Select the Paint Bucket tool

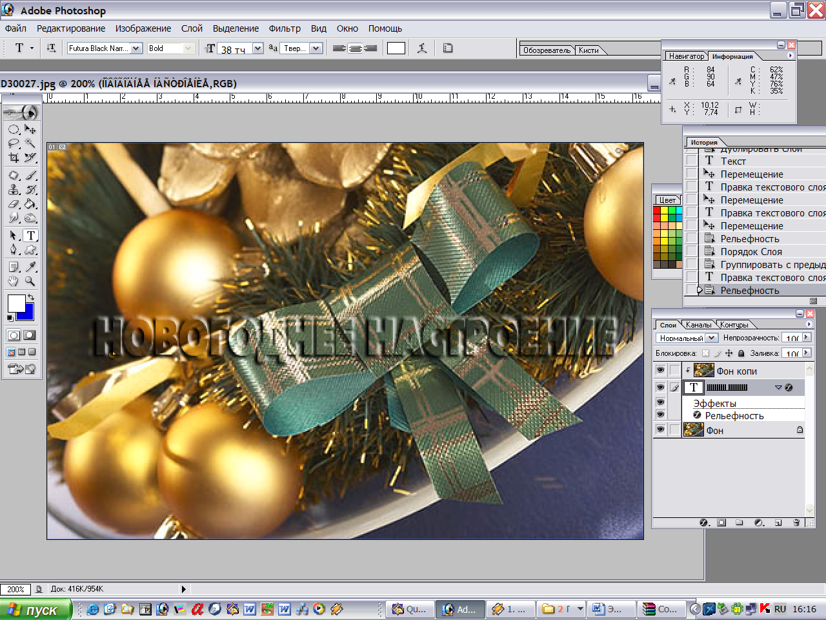30,203
